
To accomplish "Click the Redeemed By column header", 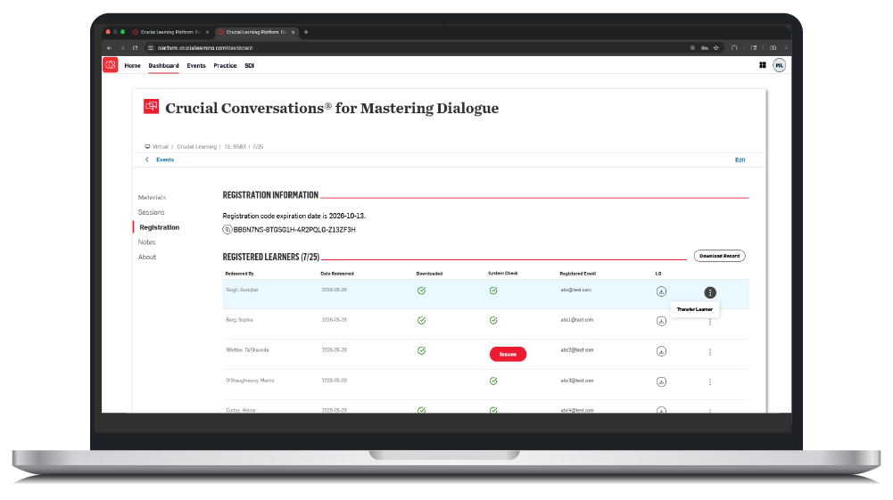I will pos(239,274).
